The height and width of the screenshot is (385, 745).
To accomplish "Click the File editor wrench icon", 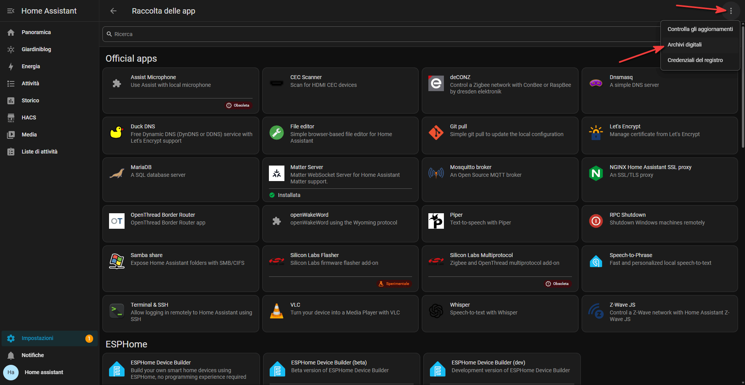I will 277,133.
